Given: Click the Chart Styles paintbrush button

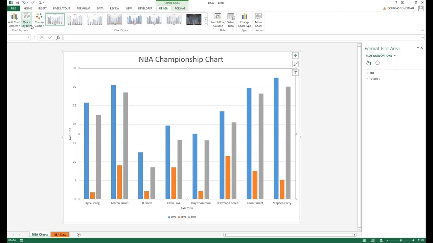Looking at the screenshot, I should pos(295,64).
